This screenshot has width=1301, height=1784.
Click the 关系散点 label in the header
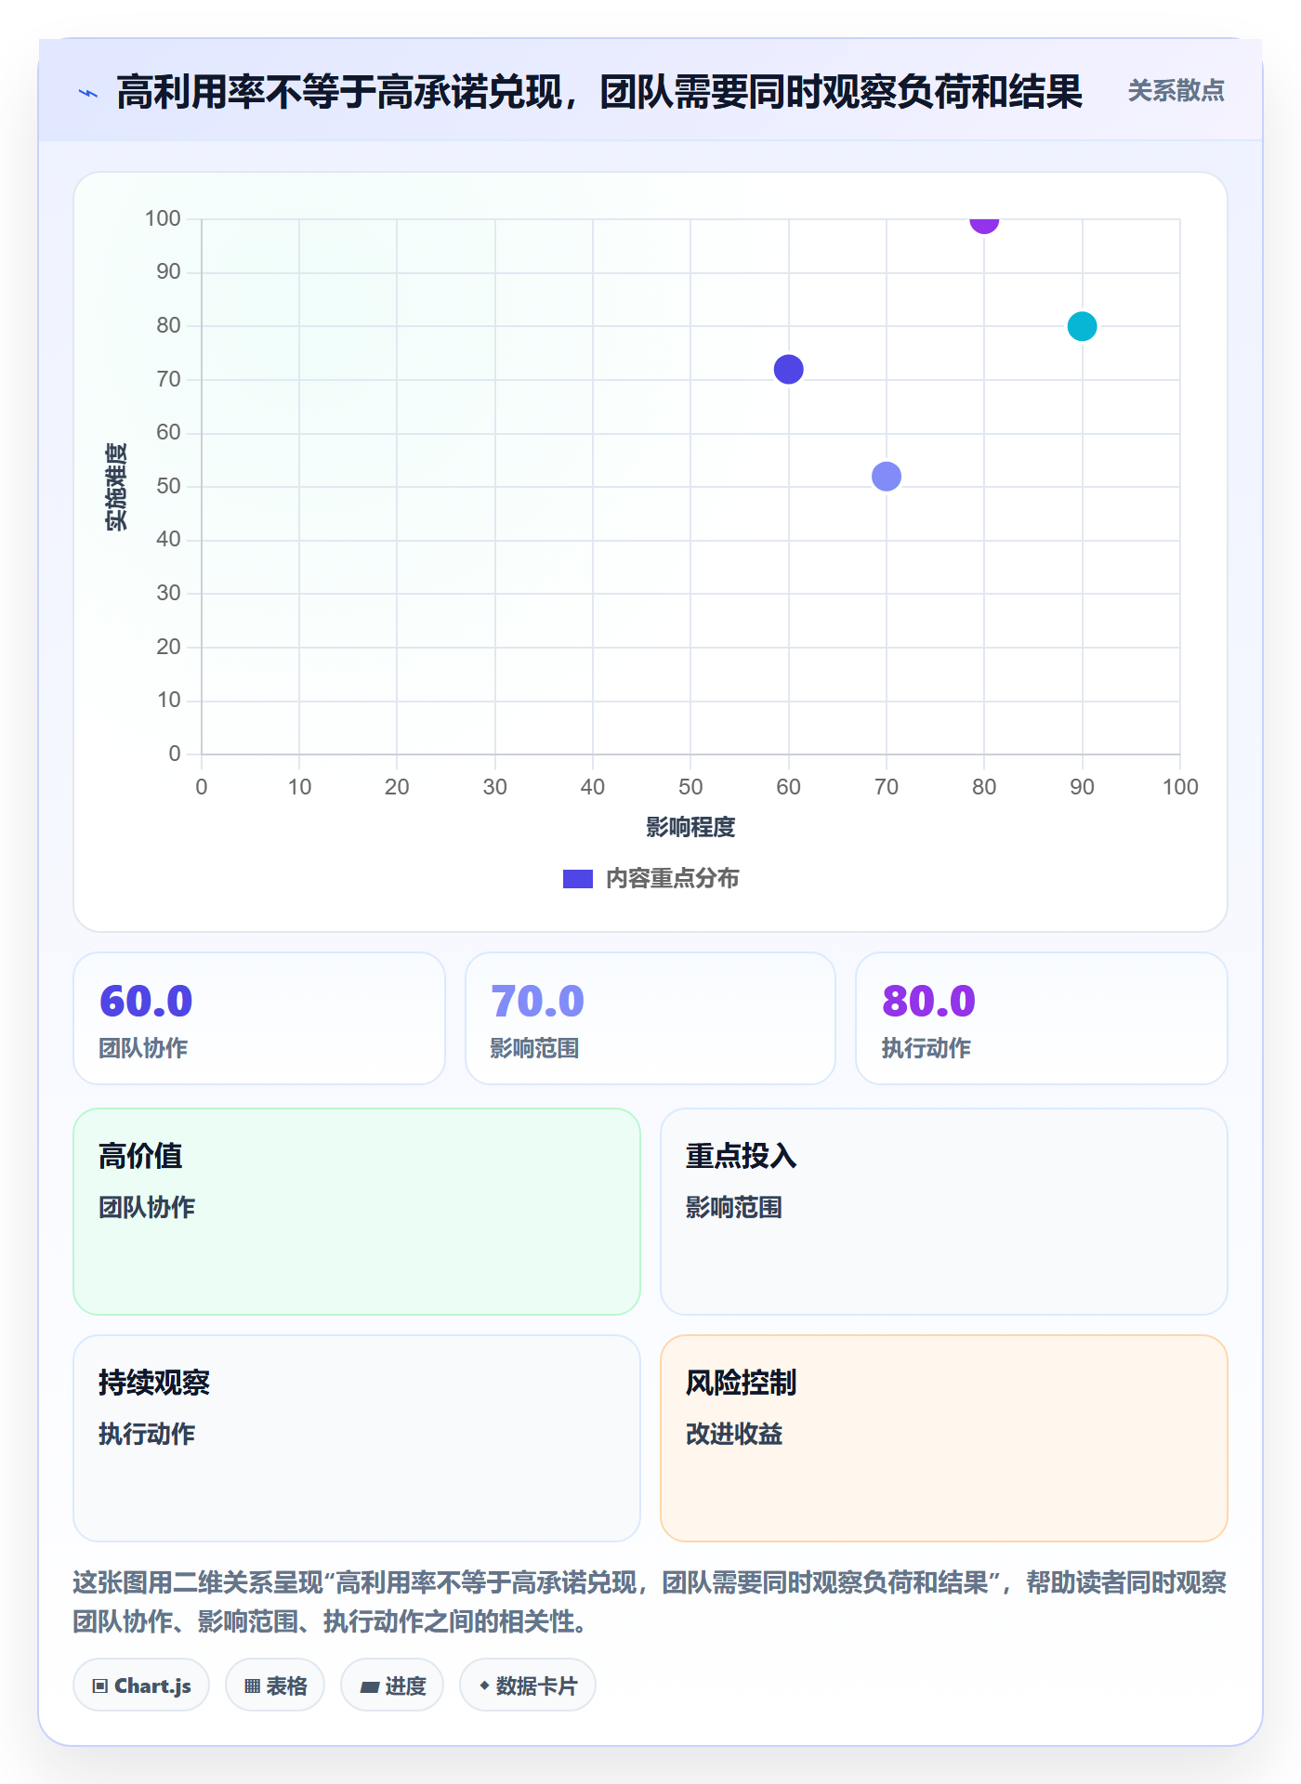click(x=1176, y=91)
